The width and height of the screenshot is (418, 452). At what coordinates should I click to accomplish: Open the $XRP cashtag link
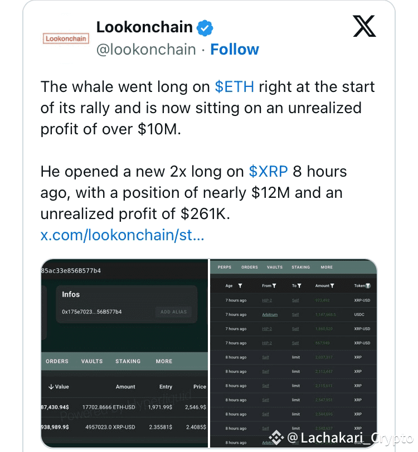(x=269, y=171)
